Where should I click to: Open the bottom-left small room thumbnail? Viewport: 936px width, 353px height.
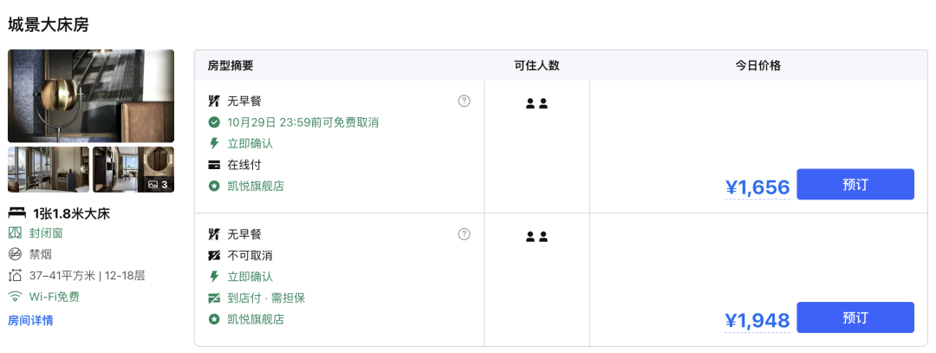[x=49, y=169]
